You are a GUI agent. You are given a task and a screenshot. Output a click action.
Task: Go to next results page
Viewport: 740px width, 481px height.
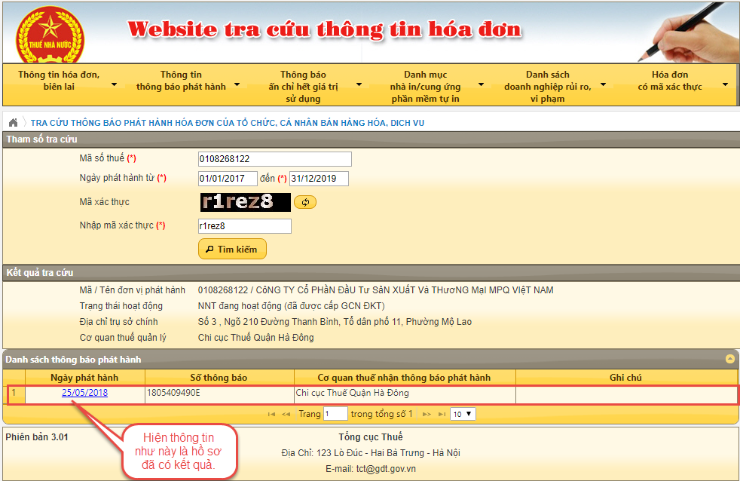(427, 414)
